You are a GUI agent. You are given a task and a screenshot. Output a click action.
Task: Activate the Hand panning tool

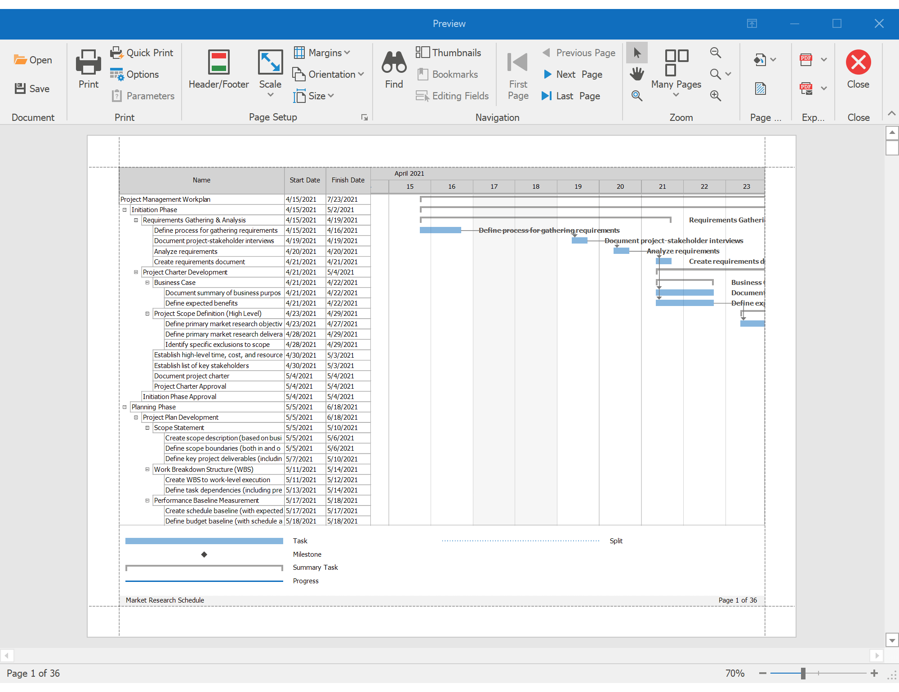(x=637, y=74)
